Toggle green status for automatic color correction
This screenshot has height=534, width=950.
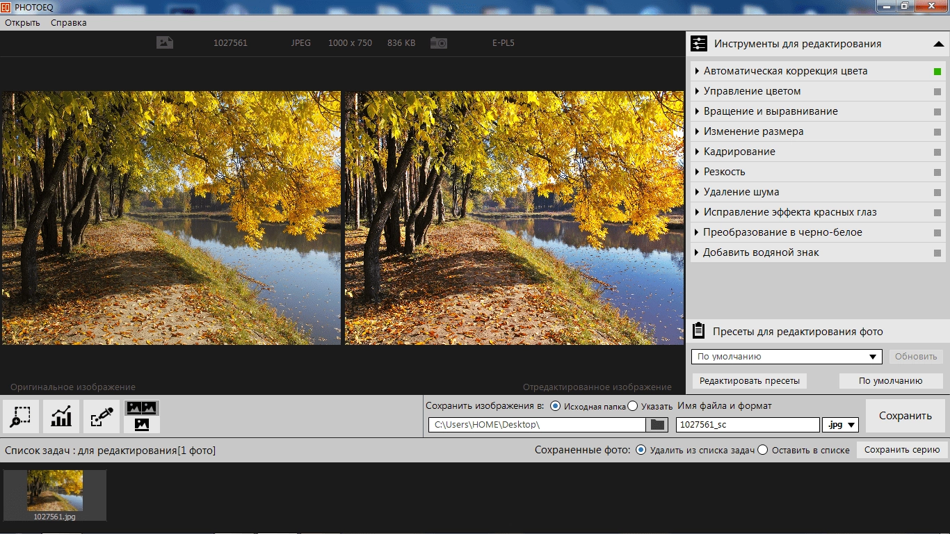click(937, 72)
